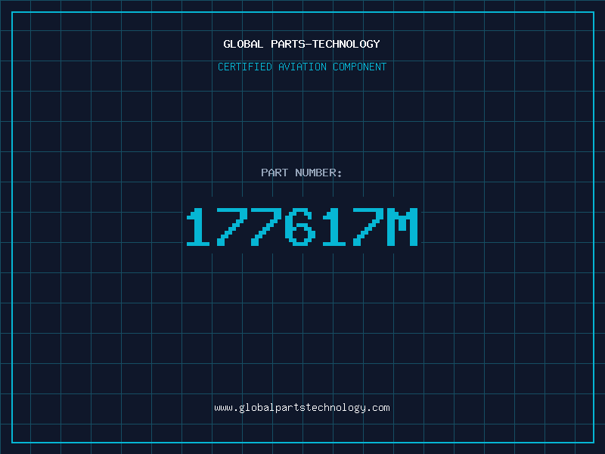The image size is (605, 454).
Task: Open the www.globalpartstechnology.com link
Action: (302, 408)
